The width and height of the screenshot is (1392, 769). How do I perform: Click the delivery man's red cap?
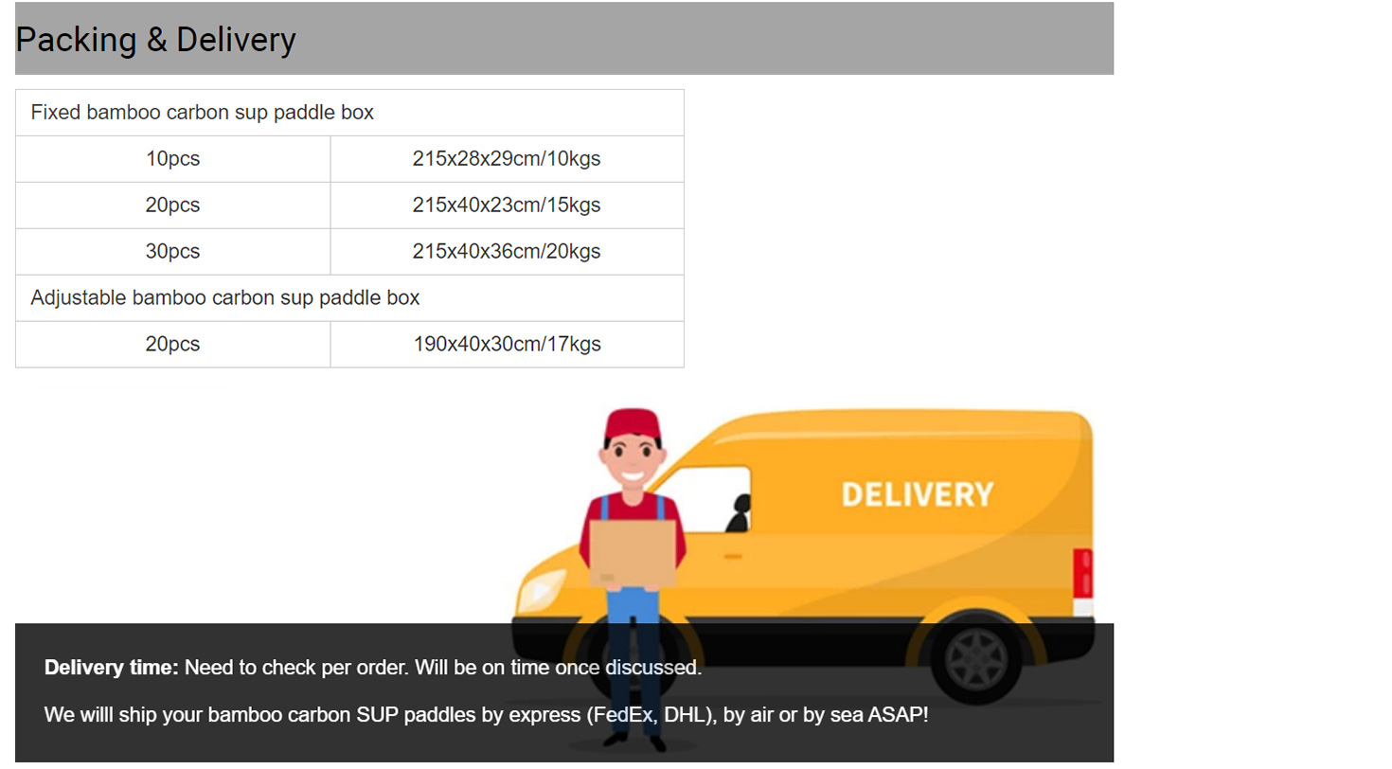(632, 423)
